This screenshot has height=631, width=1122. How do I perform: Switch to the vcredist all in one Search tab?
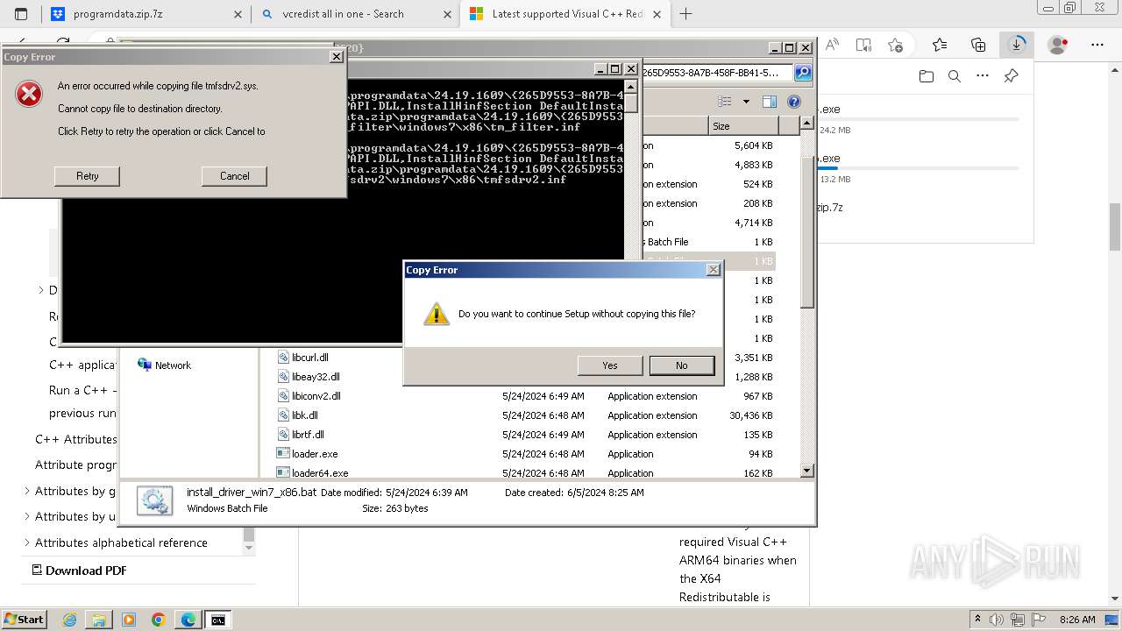[x=355, y=14]
